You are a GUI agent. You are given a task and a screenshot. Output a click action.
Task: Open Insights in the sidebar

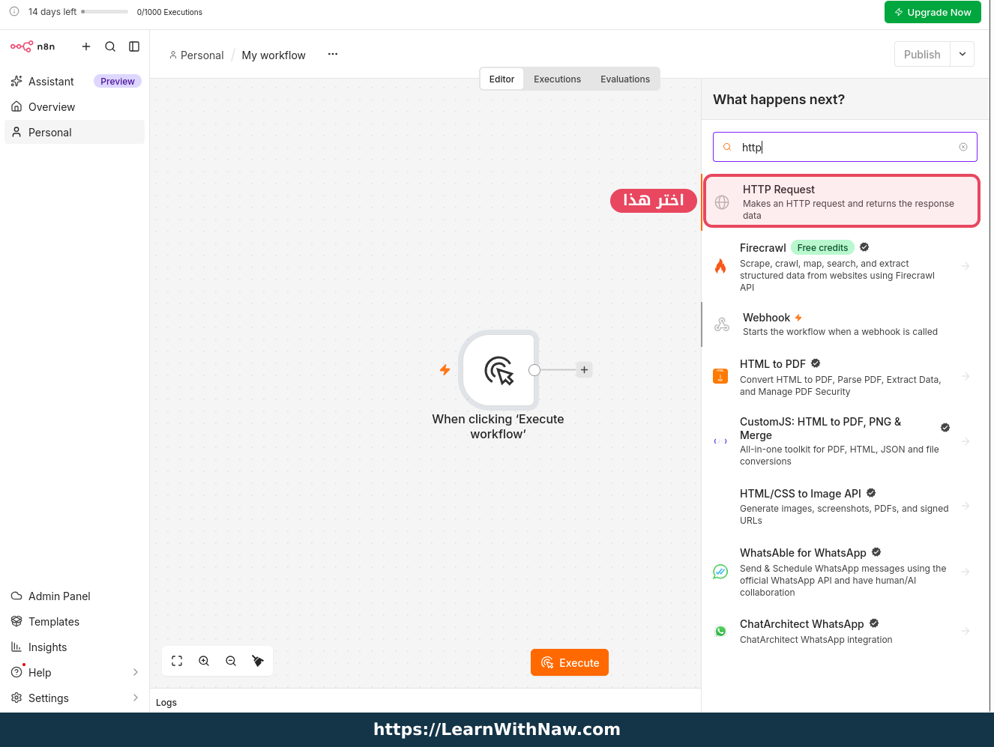coord(74,647)
